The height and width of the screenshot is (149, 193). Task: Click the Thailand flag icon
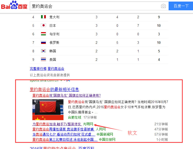[x=43, y=59]
